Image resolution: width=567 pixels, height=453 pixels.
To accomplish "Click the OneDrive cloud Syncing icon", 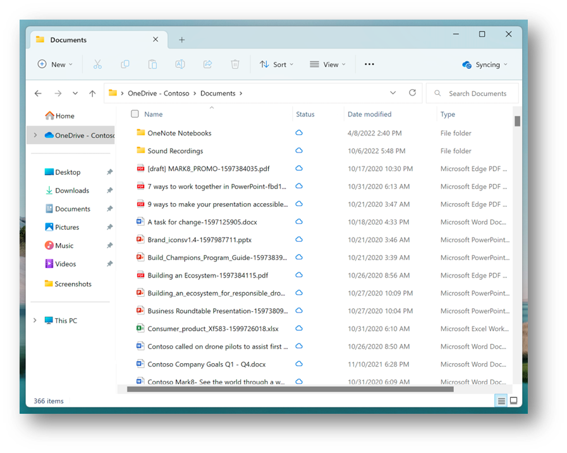I will point(466,65).
